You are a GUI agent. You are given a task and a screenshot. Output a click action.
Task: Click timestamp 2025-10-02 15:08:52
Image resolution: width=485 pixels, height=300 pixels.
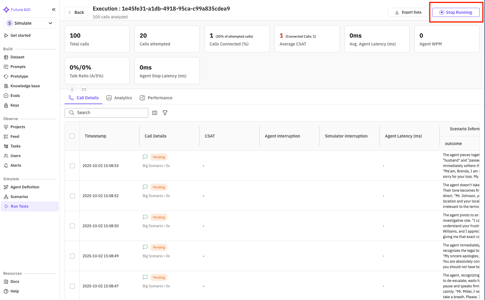tap(101, 196)
